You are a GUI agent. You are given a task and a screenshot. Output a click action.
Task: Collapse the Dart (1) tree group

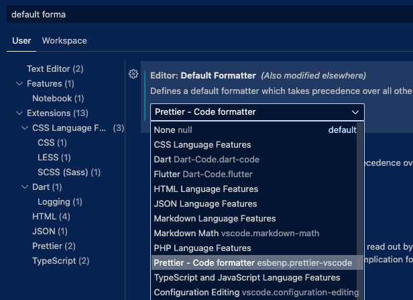click(25, 187)
